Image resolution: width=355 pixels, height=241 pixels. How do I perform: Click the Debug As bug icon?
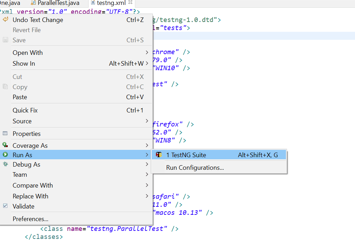coord(5,164)
